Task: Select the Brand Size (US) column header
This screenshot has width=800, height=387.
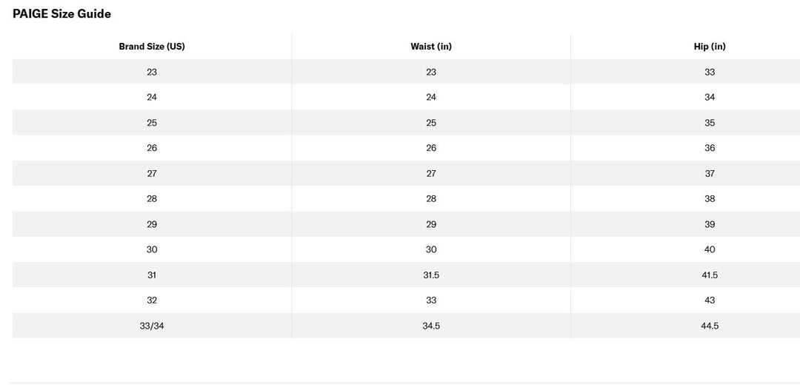Action: (x=152, y=47)
